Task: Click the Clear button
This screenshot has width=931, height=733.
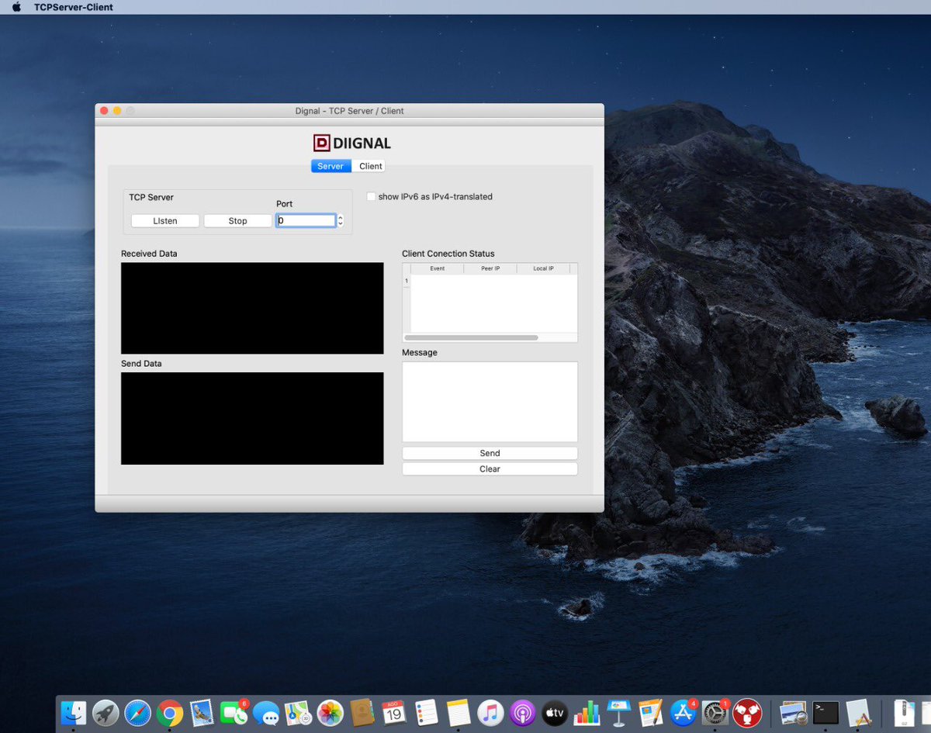Action: pyautogui.click(x=490, y=468)
